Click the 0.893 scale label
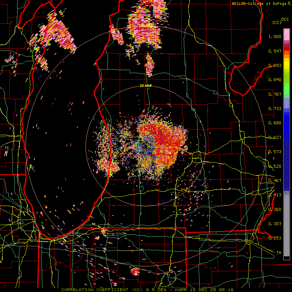This screenshot has width=292, height=292. (x=275, y=65)
